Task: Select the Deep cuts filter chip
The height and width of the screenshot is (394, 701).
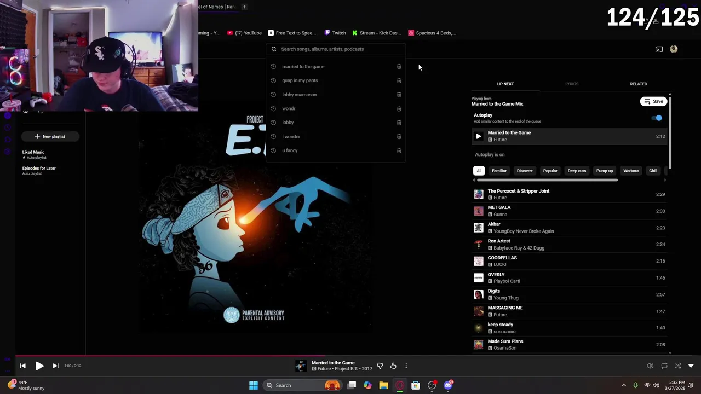Action: click(577, 171)
